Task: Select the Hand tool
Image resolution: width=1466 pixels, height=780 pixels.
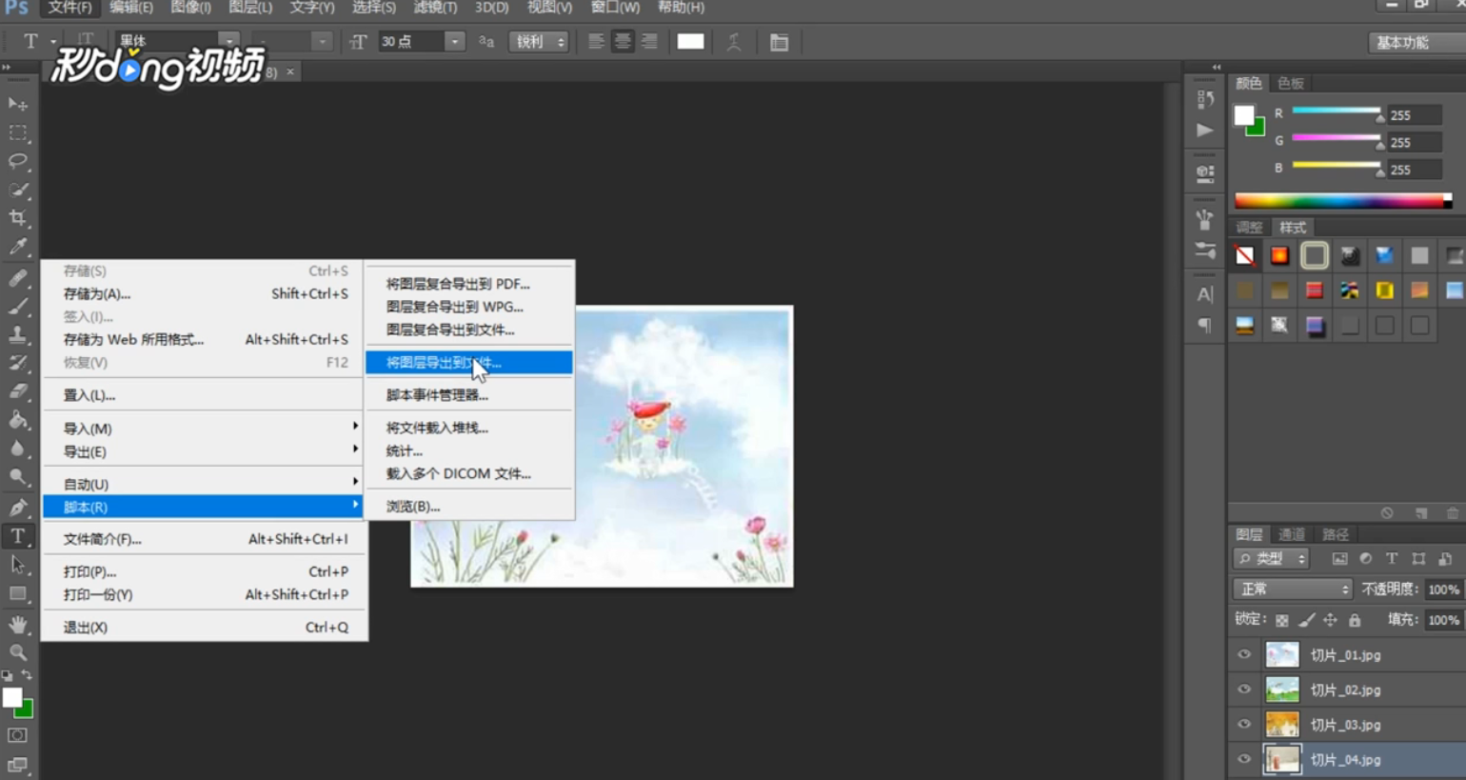Action: pos(17,625)
